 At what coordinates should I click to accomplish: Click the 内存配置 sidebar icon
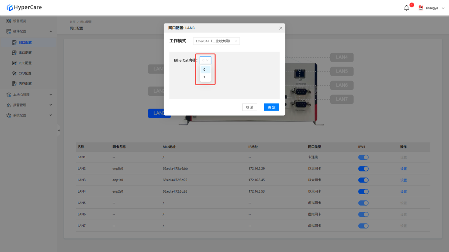tap(14, 84)
